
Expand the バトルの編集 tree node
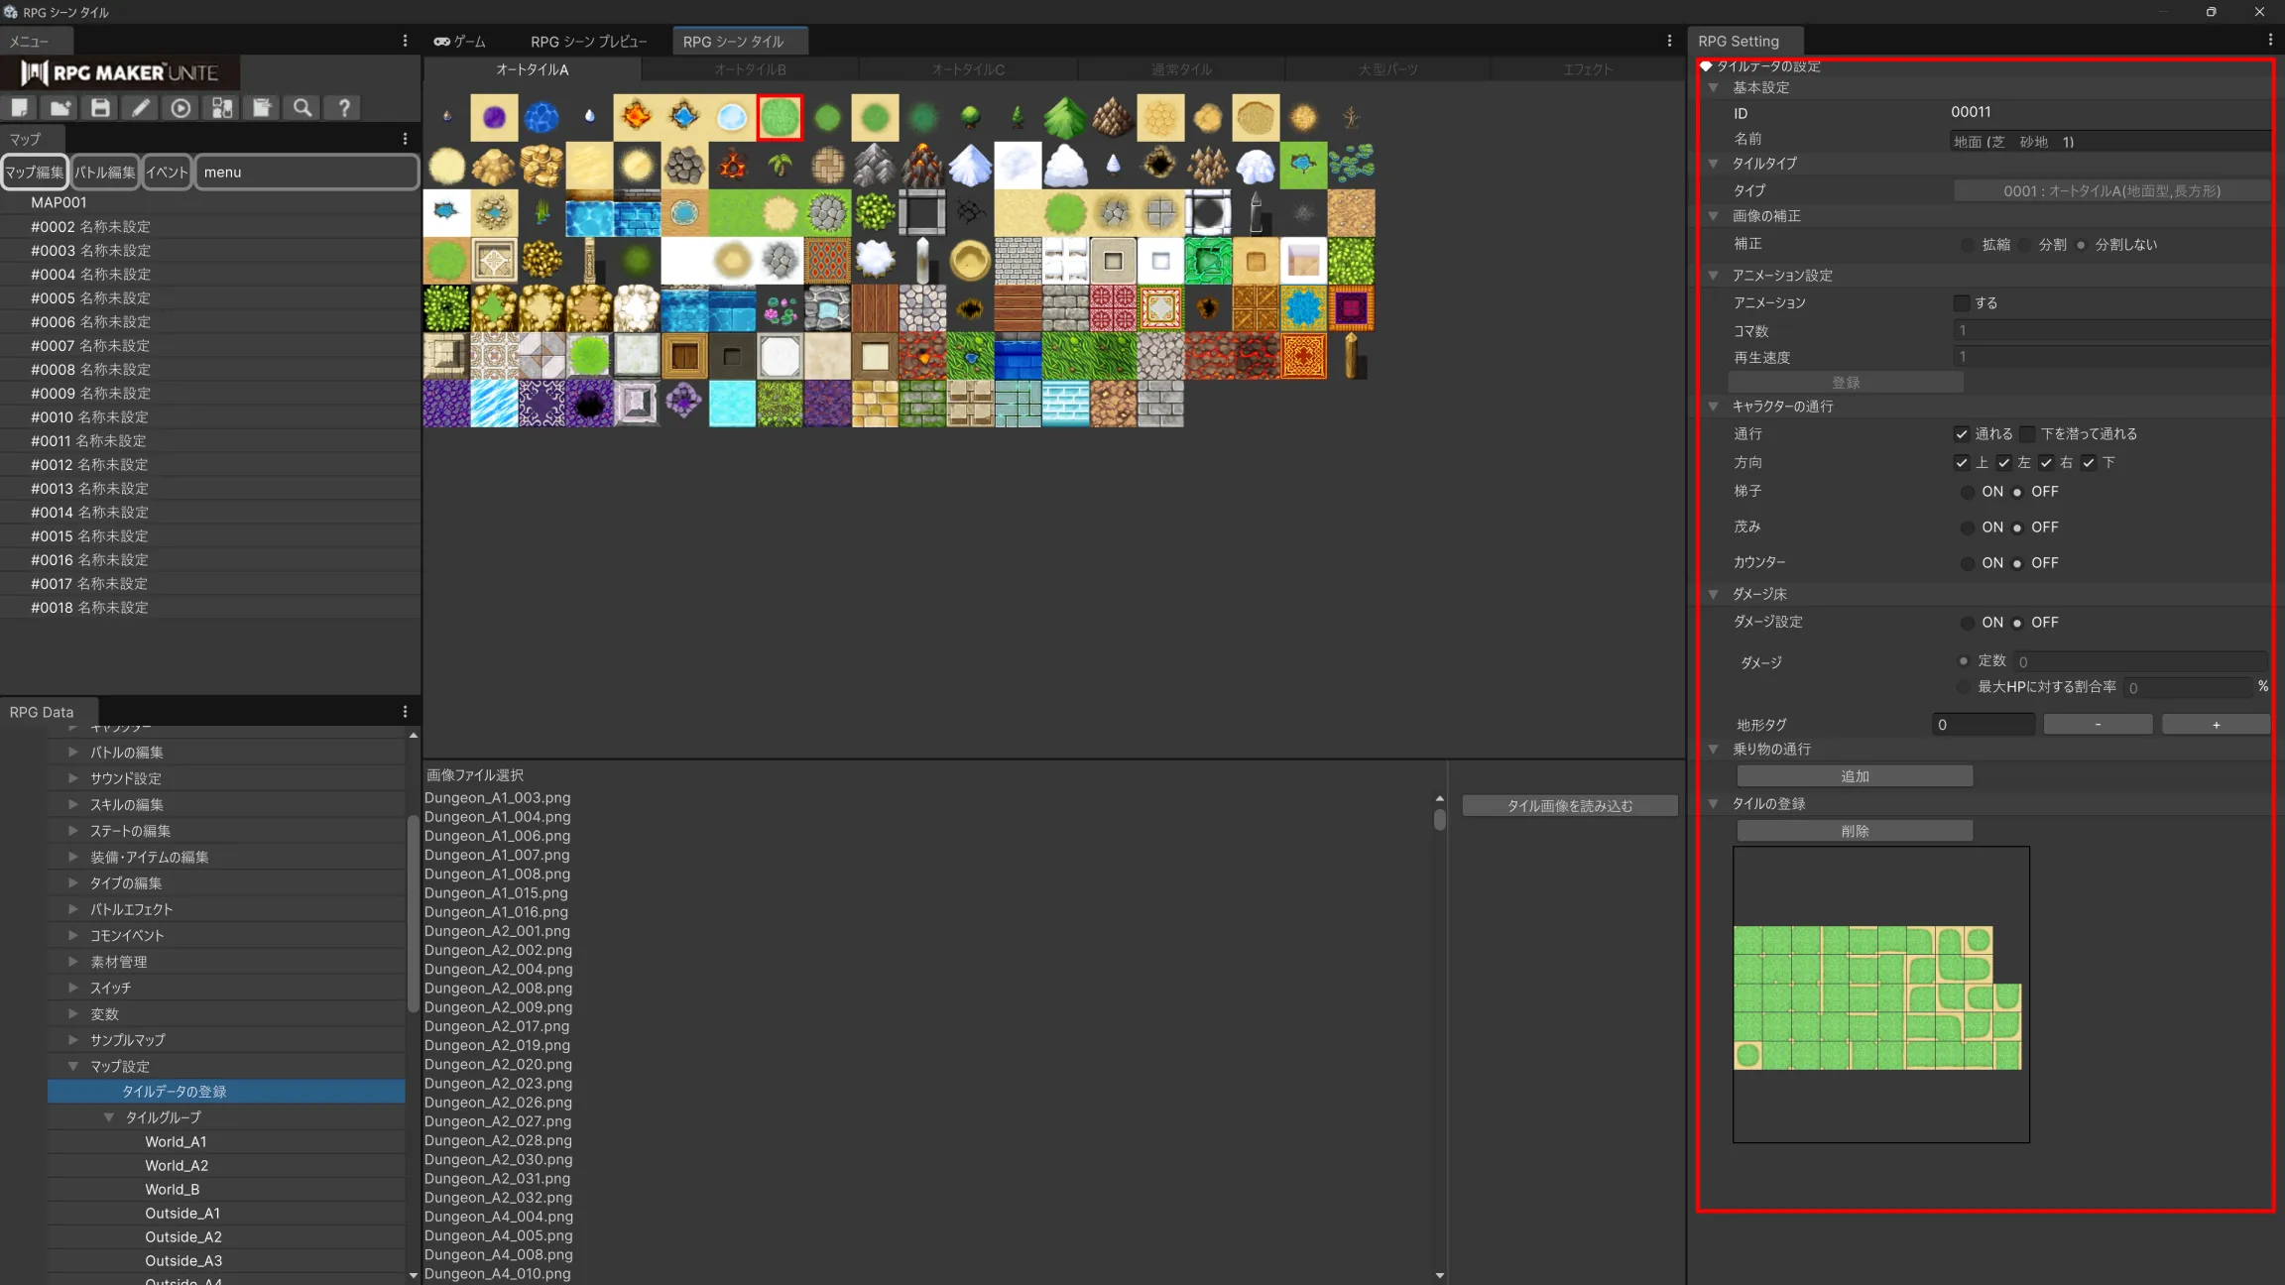coord(72,753)
